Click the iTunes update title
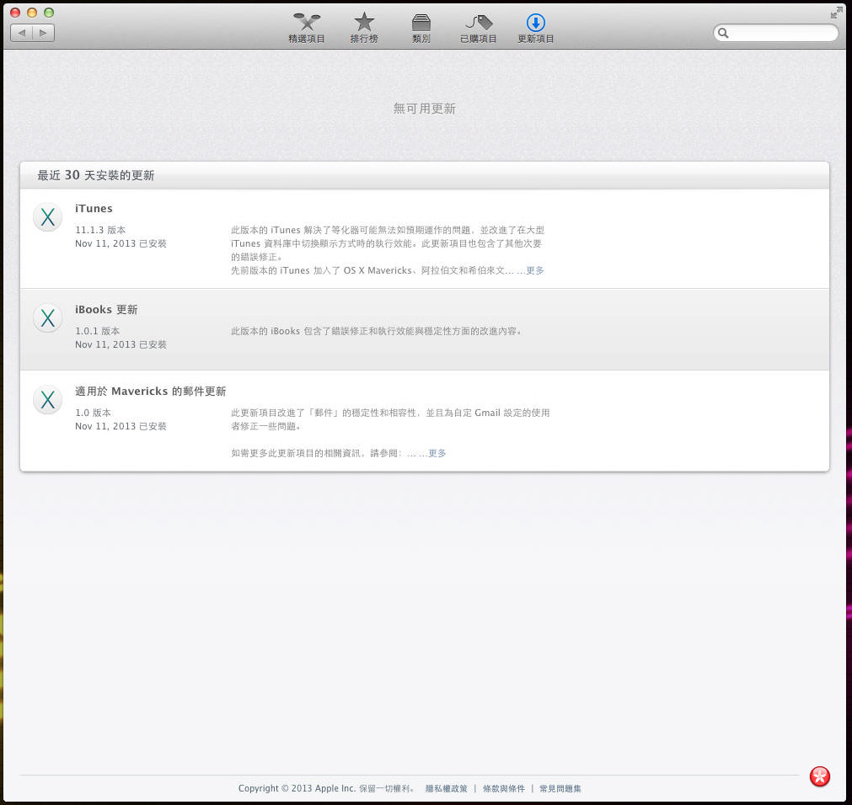Viewport: 852px width, 805px height. click(x=94, y=209)
